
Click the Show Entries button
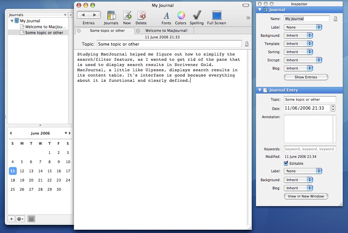[x=306, y=77]
